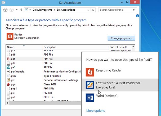This screenshot has width=161, height=116.
Task: Select the .pdb file type icon
Action: [x=8, y=55]
